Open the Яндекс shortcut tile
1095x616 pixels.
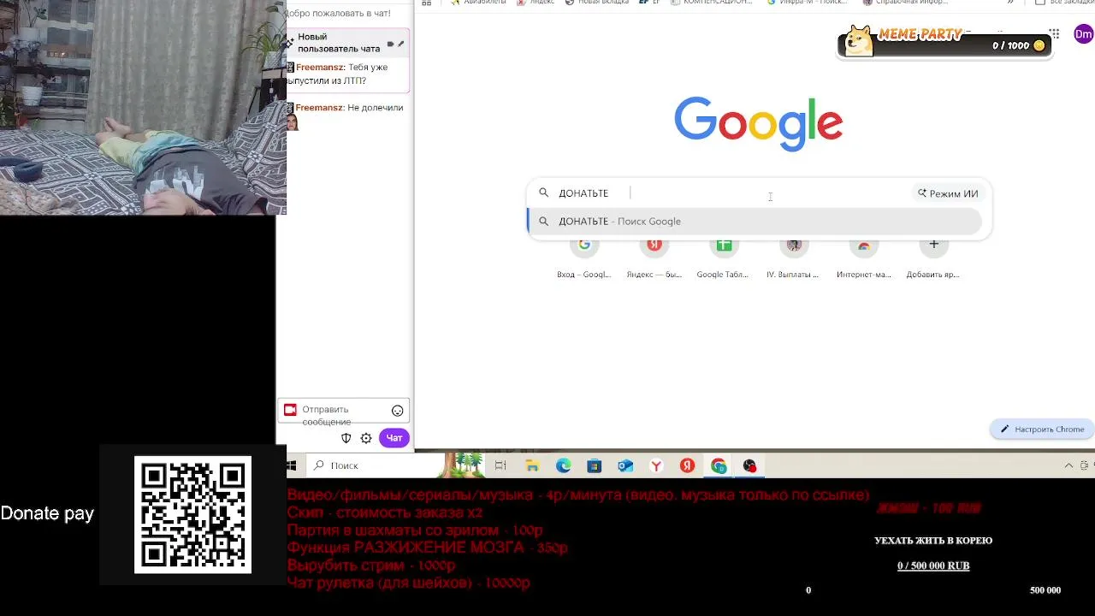click(x=654, y=258)
